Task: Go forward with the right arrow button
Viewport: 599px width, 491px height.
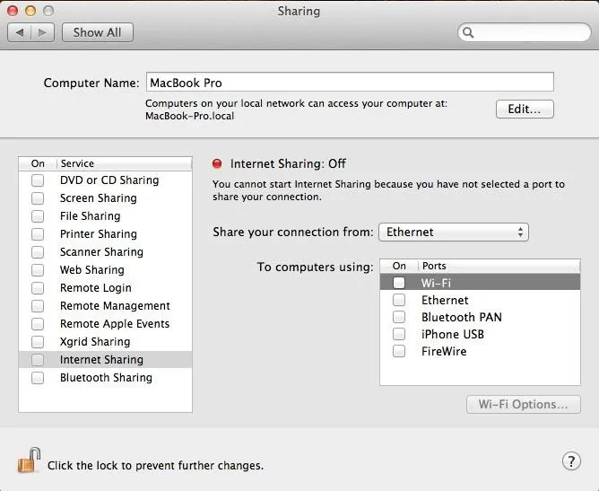Action: pos(42,32)
